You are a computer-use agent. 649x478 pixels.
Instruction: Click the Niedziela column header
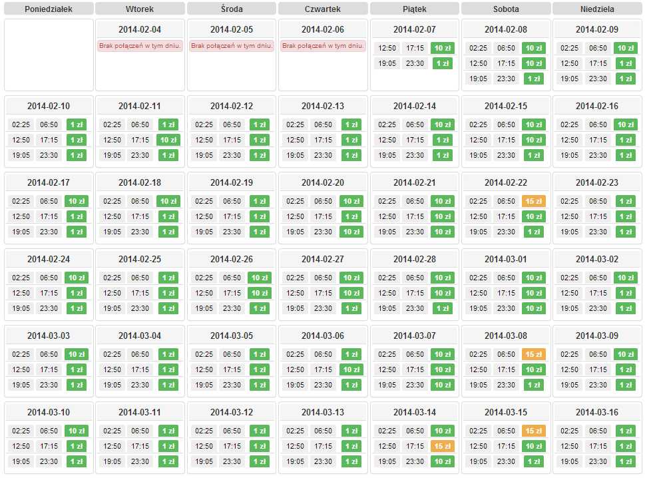coord(597,9)
